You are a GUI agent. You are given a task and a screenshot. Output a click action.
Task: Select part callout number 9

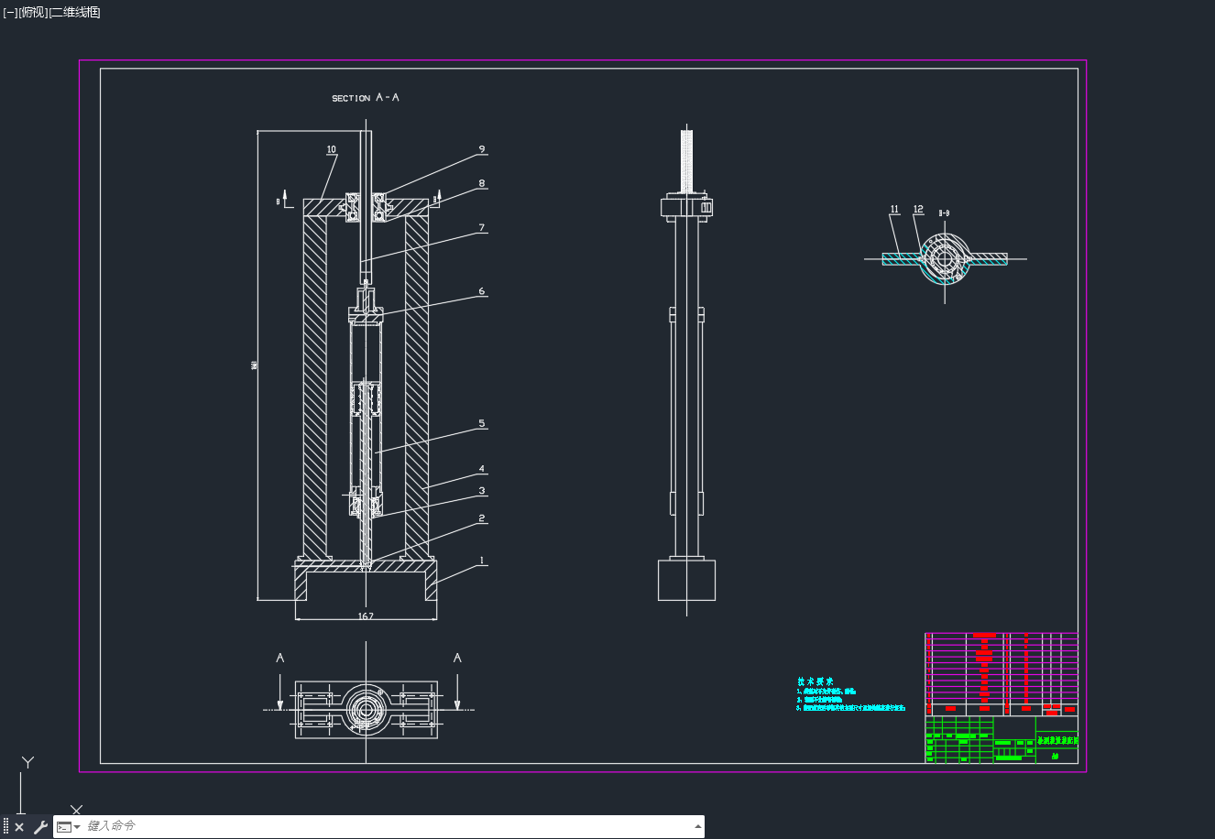pyautogui.click(x=482, y=149)
